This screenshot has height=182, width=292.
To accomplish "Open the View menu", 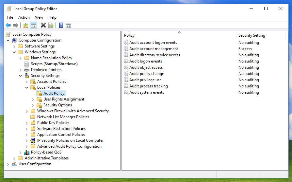I will click(39, 17).
